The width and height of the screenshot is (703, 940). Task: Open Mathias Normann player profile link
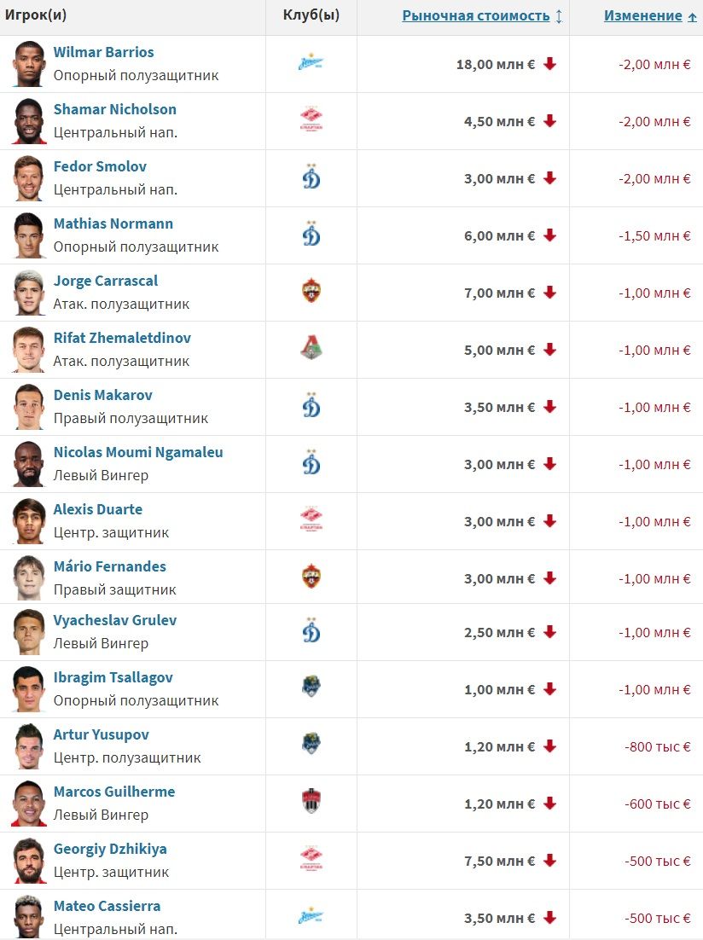(113, 223)
